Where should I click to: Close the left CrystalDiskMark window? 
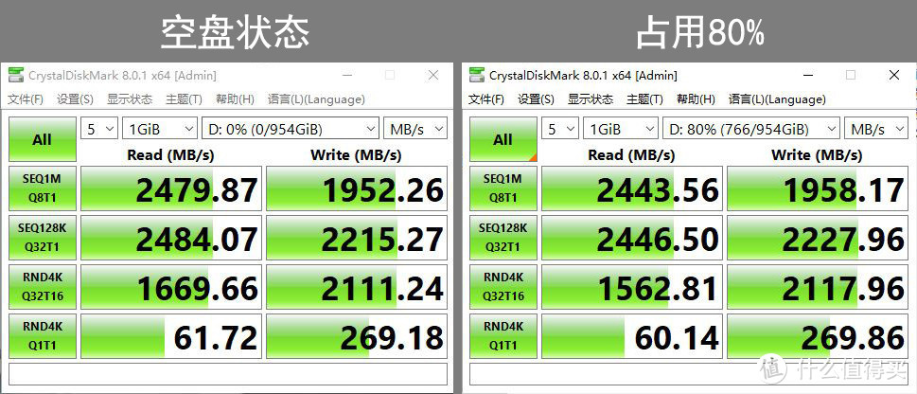[433, 76]
